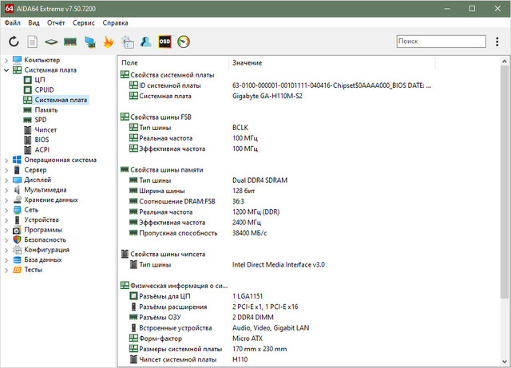Select Разъёмы расширения row
This screenshot has height=368, width=511.
[x=214, y=307]
